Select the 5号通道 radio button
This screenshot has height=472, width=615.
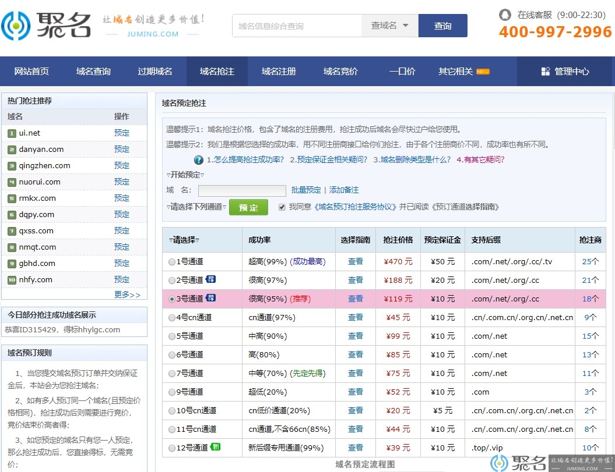pyautogui.click(x=172, y=336)
